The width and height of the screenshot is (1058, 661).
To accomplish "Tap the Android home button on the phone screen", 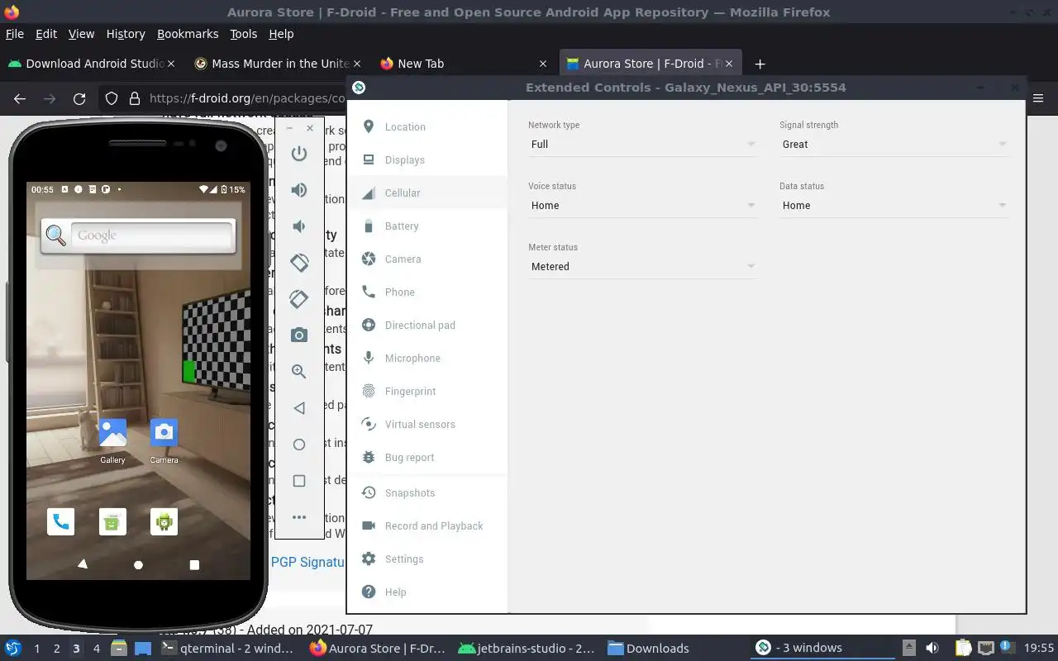I will pos(138,565).
